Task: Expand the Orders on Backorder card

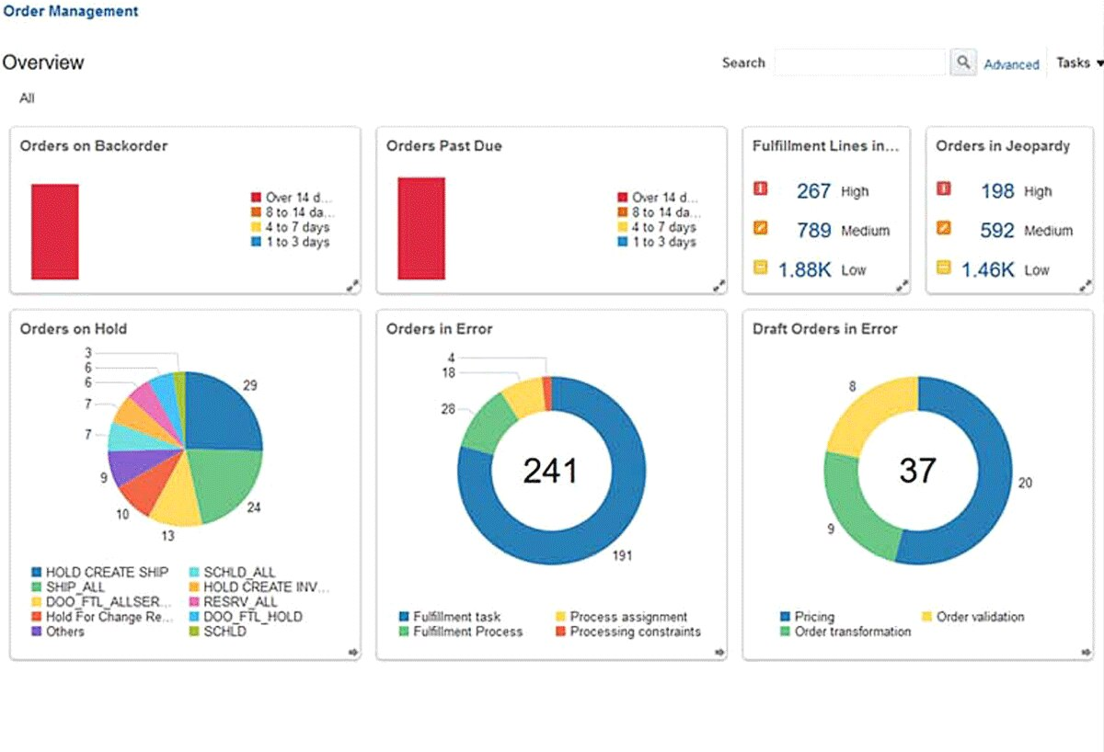Action: 352,286
